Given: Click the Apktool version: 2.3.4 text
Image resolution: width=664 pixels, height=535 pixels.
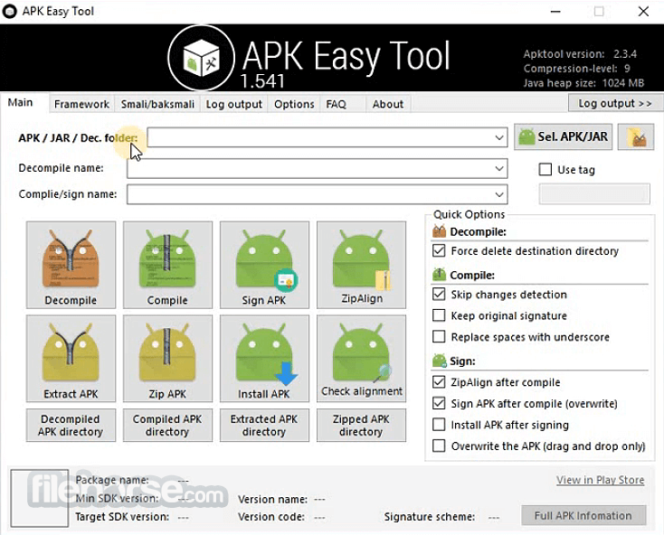Looking at the screenshot, I should pyautogui.click(x=580, y=54).
